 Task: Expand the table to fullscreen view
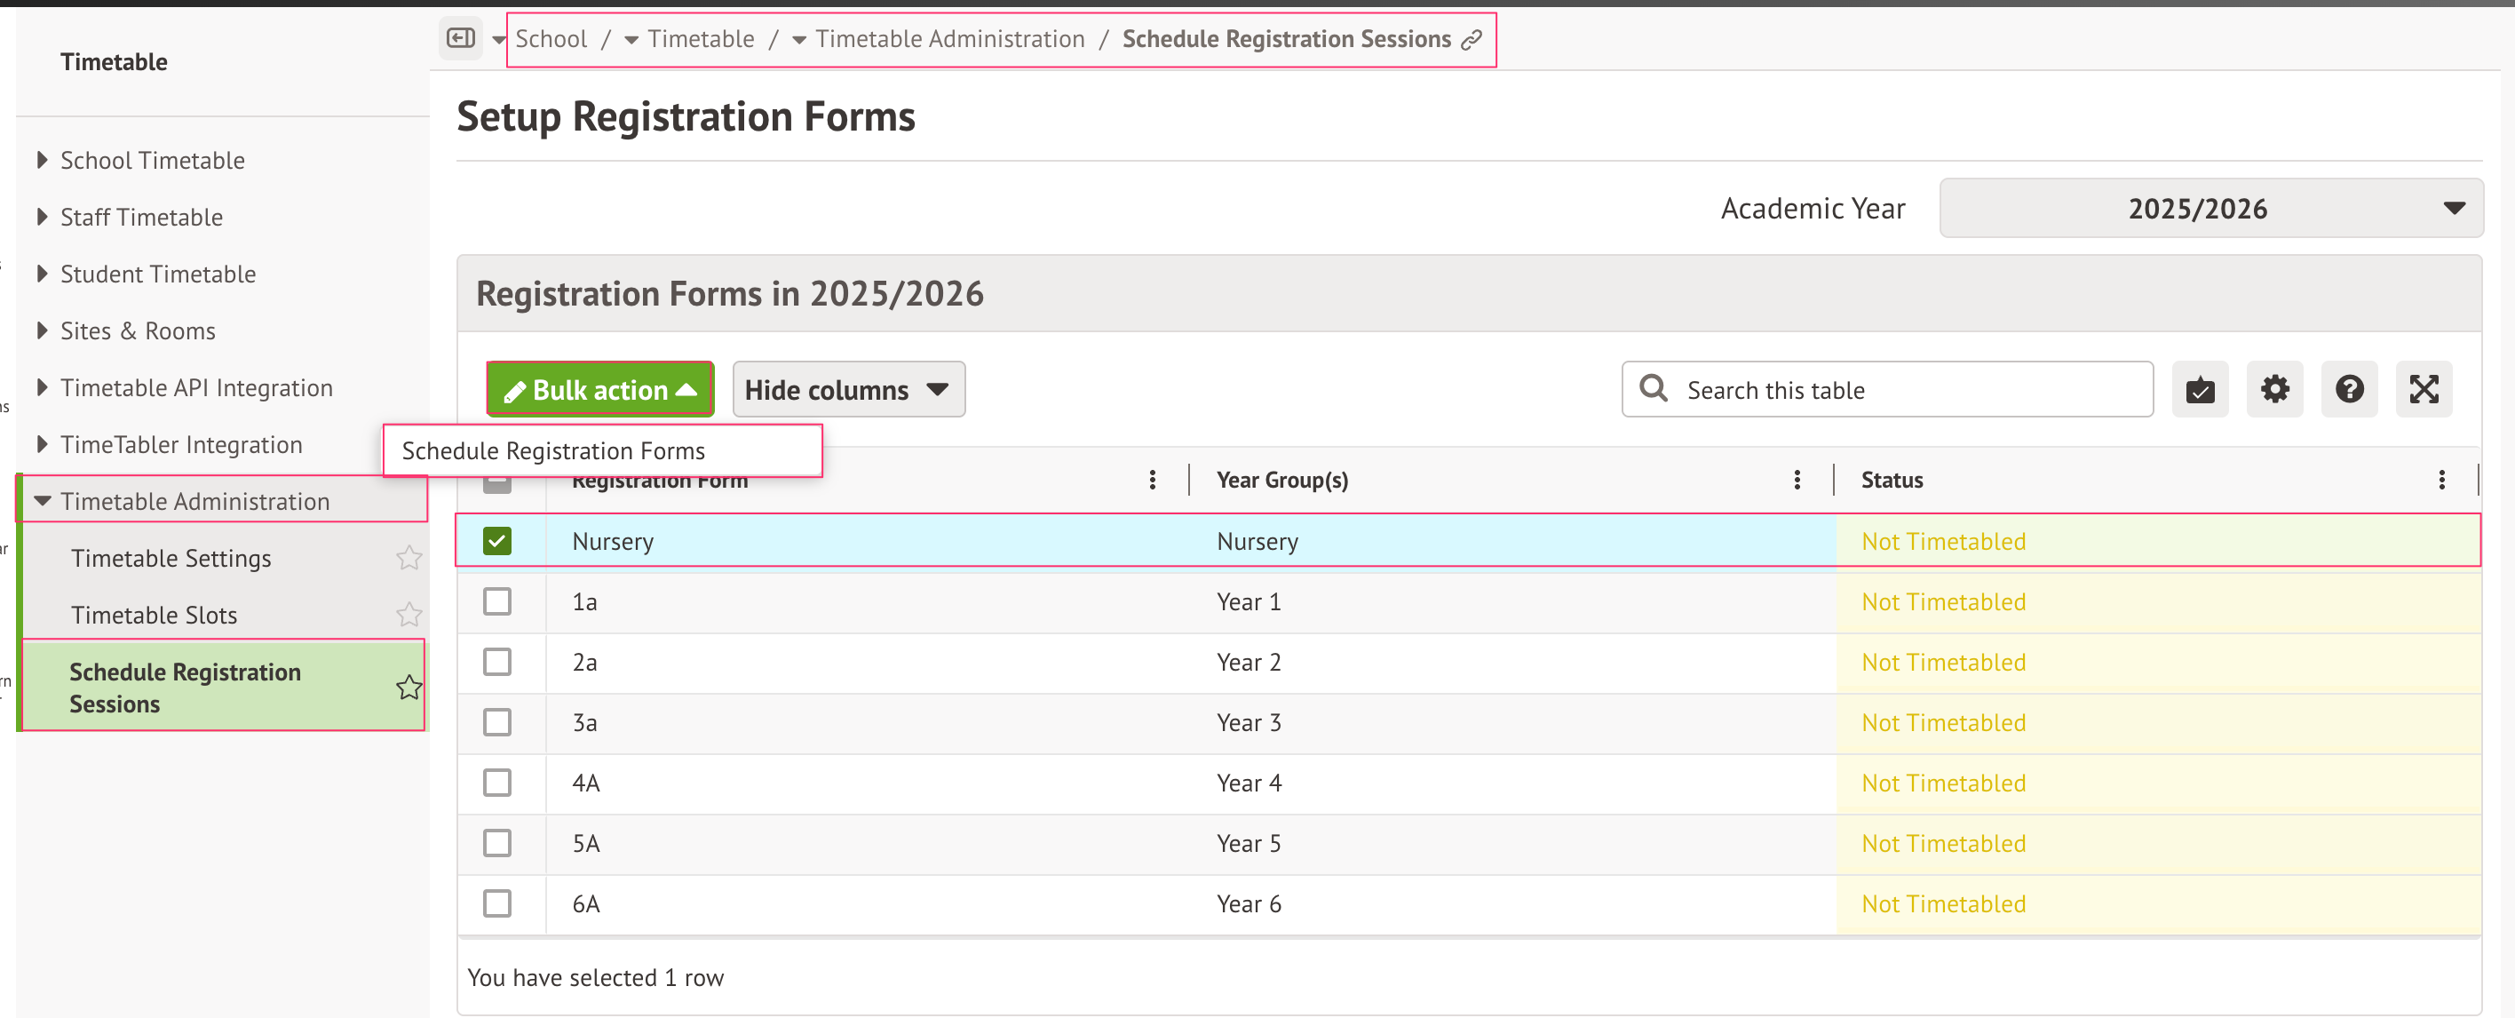click(2424, 389)
